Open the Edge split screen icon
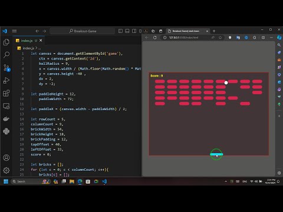The width and height of the screenshot is (283, 212). 263,38
